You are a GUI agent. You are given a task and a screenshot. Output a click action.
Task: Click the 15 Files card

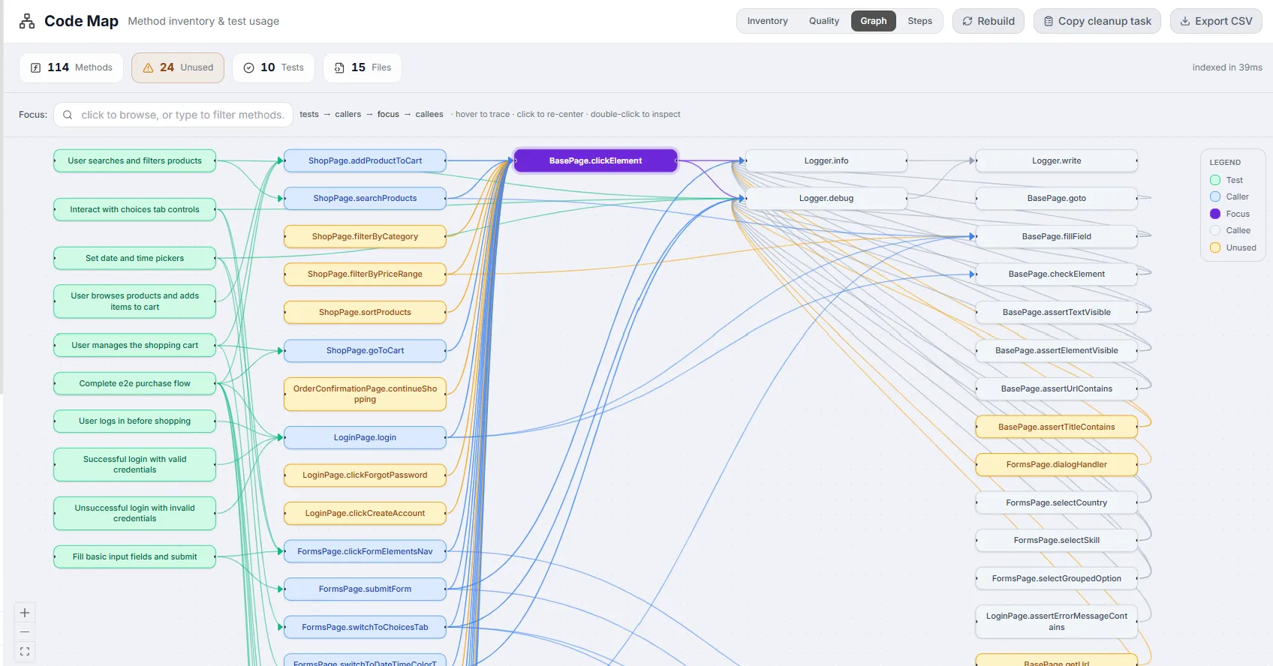click(x=363, y=67)
